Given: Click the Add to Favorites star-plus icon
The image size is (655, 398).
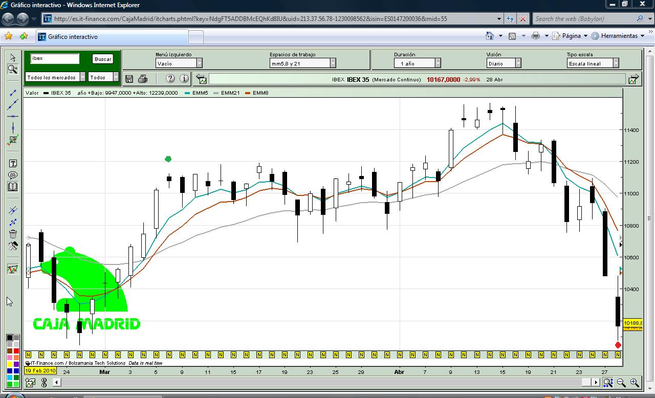Looking at the screenshot, I should point(24,36).
